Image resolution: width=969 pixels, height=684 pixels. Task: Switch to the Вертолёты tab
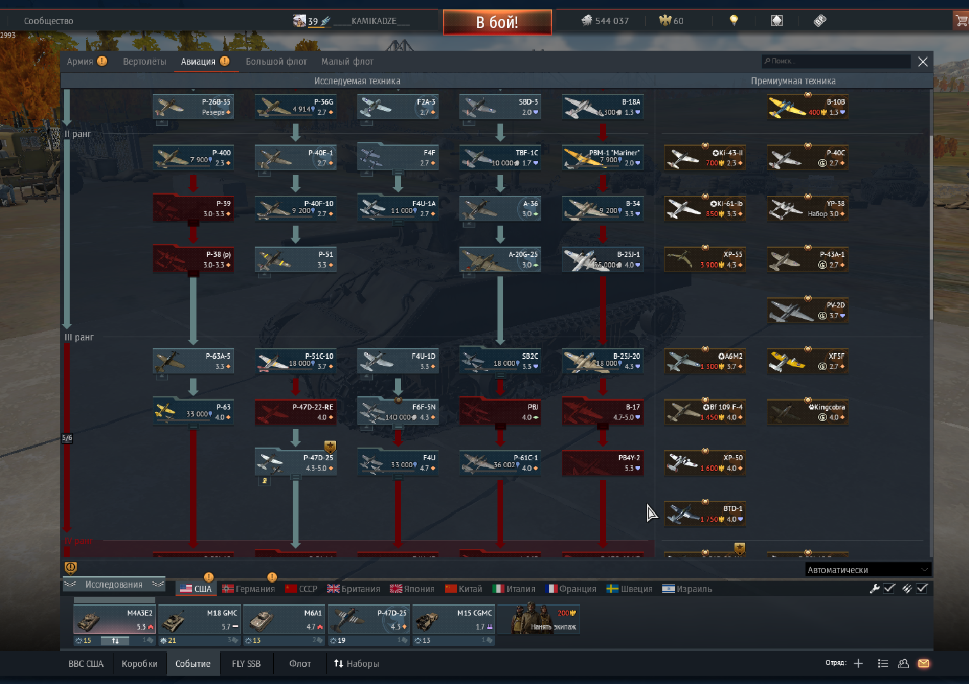tap(144, 61)
